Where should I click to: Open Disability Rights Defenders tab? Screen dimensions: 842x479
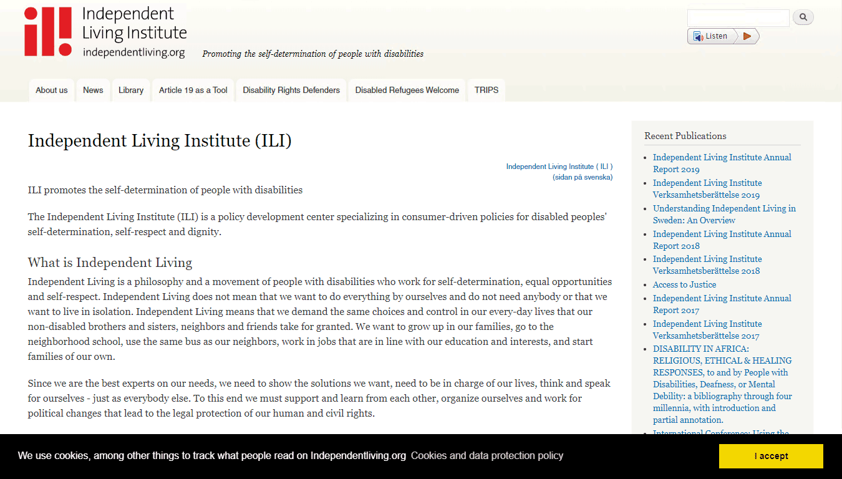[291, 90]
